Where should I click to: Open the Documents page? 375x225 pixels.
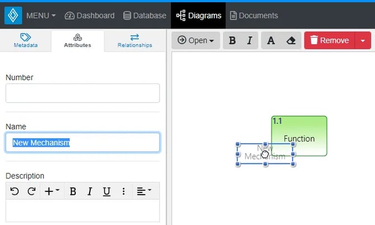(254, 16)
